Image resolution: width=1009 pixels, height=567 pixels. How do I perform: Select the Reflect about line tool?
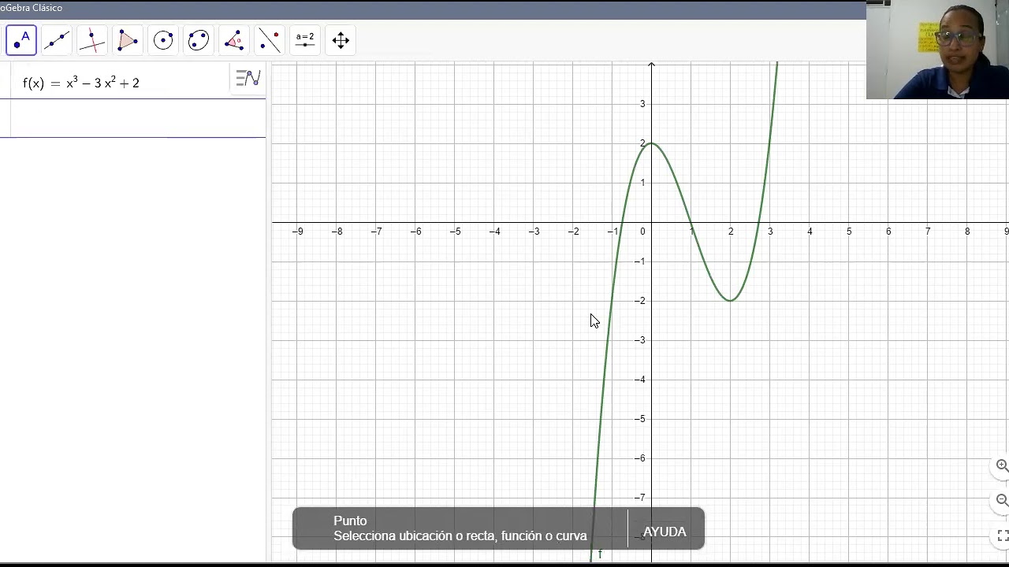tap(270, 40)
